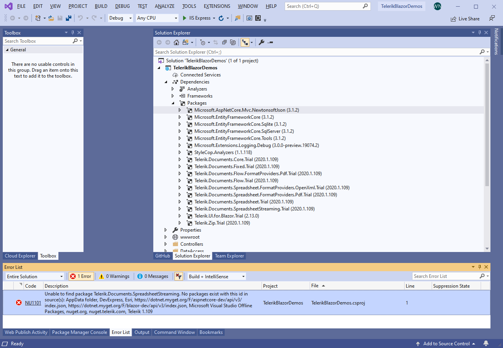Click the Visual Studio logo icon
503x348 pixels.
(x=8, y=6)
